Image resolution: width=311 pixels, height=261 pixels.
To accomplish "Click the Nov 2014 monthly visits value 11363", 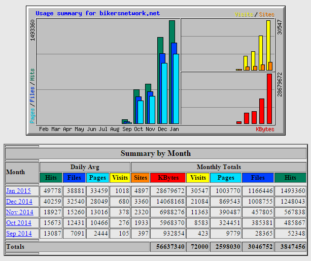I will tap(199, 212).
